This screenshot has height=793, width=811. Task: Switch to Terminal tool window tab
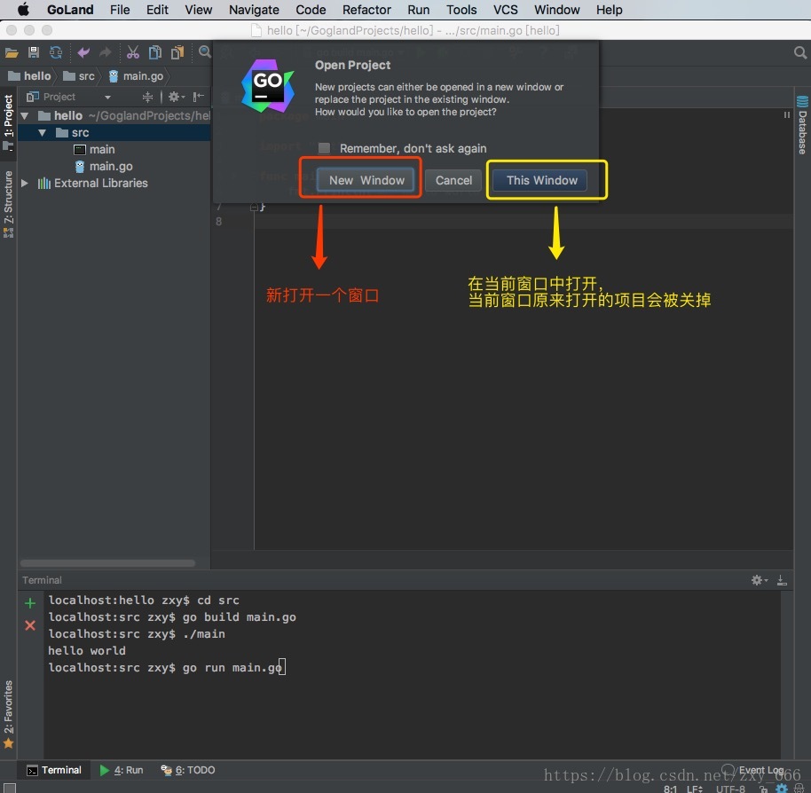54,770
